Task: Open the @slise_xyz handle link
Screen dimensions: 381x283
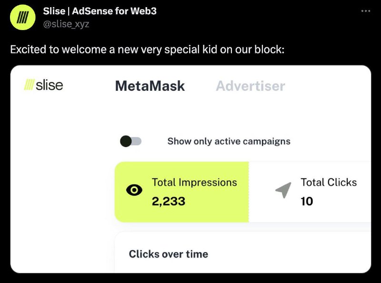Action: (x=66, y=24)
